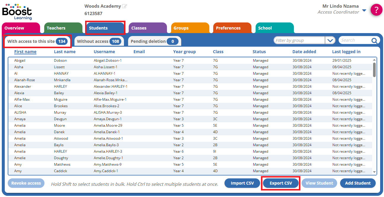
Task: Sort the table by First name column
Action: (x=25, y=52)
